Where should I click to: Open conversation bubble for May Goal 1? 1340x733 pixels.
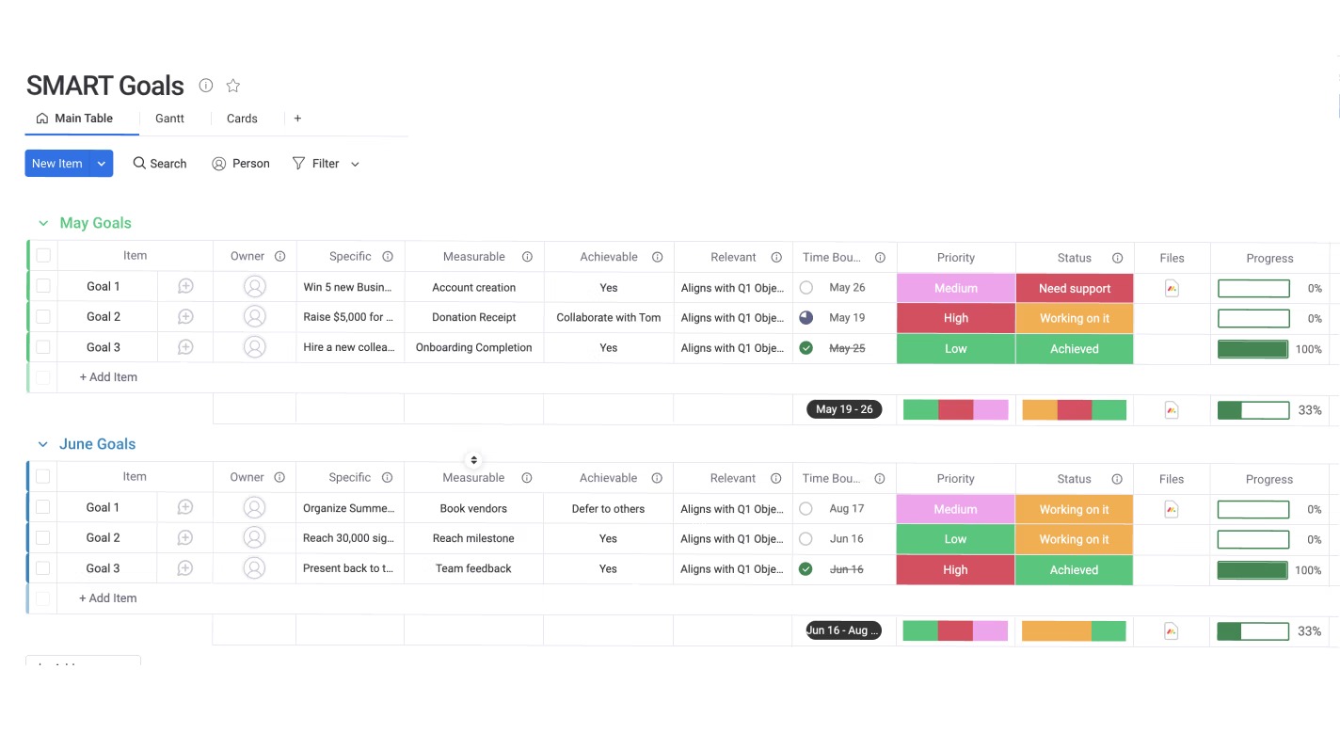185,287
